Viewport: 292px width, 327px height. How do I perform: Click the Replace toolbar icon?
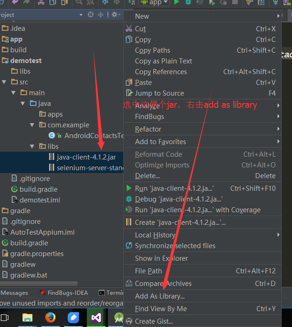91,2
